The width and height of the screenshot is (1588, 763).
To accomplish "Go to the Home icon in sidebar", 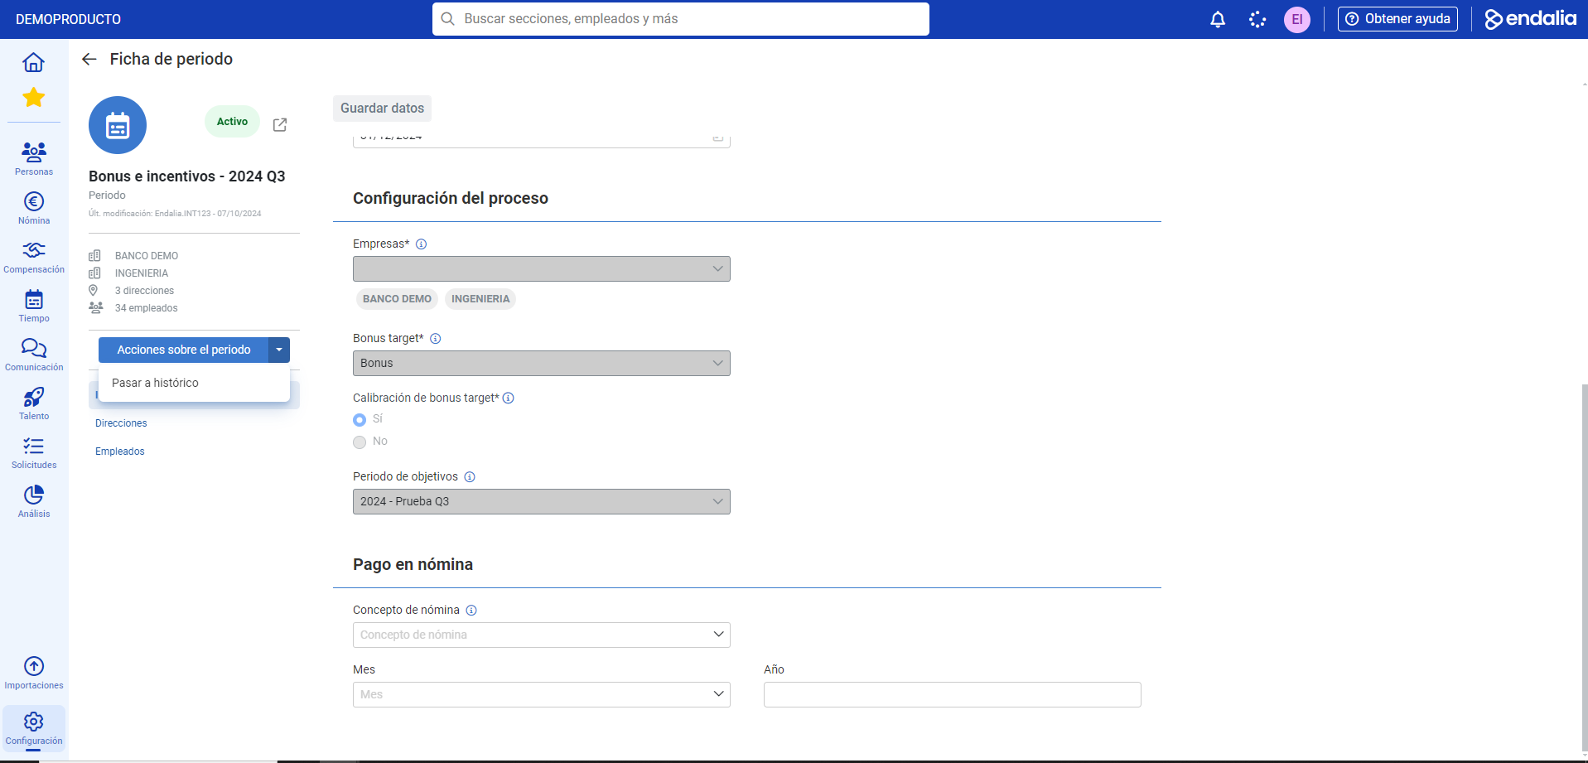I will pos(33,62).
